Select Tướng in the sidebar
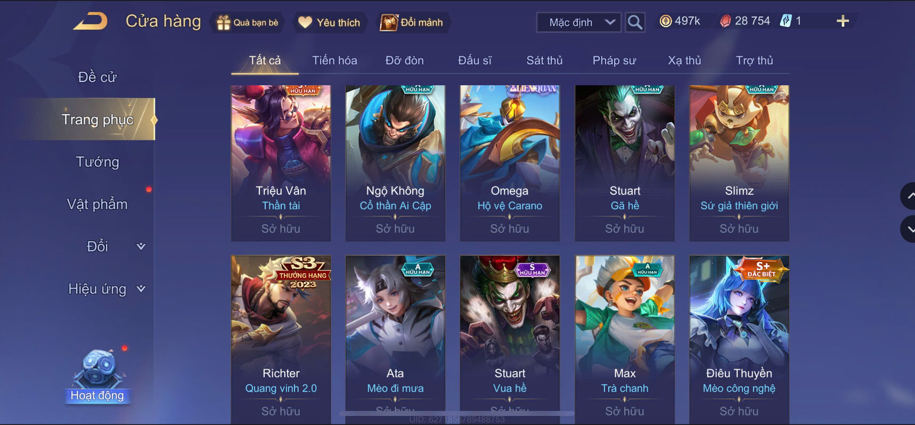Viewport: 915px width, 425px height. coord(97,162)
